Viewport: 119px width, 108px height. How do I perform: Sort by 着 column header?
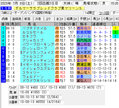(x=3, y=24)
